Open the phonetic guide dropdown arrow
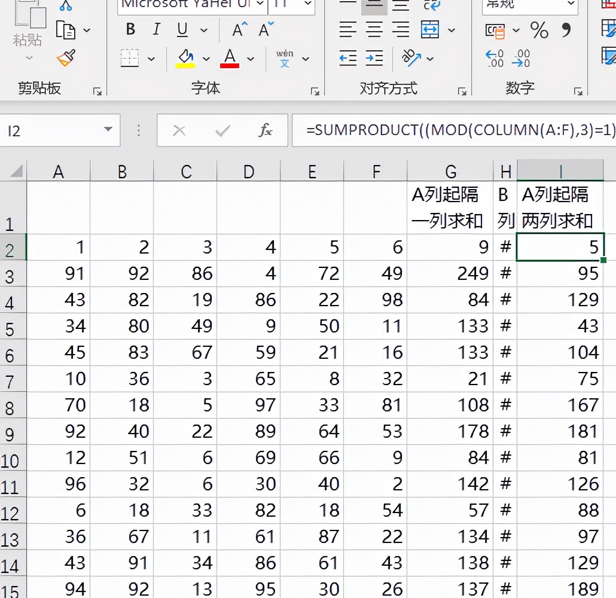 pyautogui.click(x=306, y=59)
